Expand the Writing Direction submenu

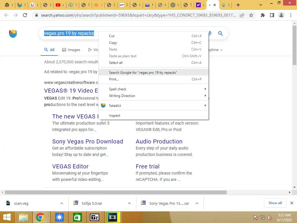click(x=153, y=96)
